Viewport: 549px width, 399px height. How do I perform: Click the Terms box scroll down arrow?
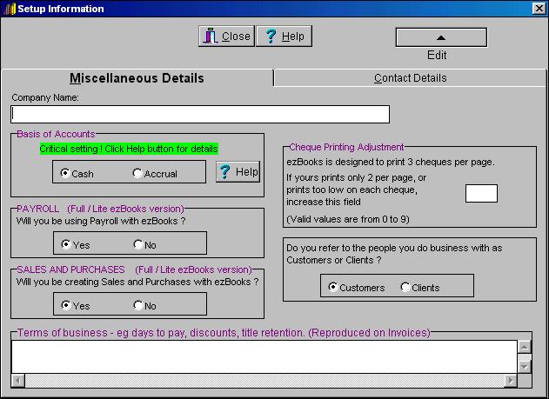(x=525, y=367)
